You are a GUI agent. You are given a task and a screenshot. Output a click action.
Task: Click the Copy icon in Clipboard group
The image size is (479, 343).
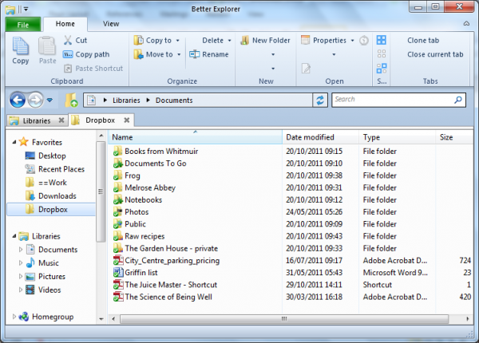pos(20,49)
